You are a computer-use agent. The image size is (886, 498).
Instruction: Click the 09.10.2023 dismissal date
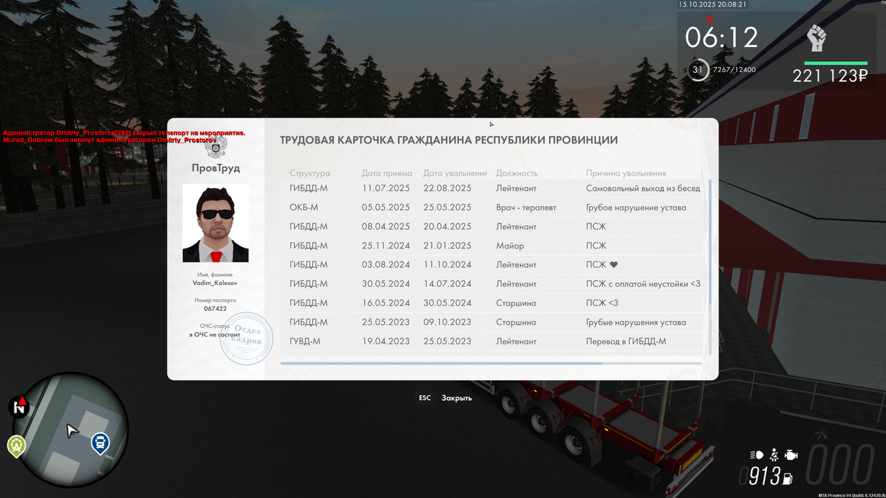(447, 322)
